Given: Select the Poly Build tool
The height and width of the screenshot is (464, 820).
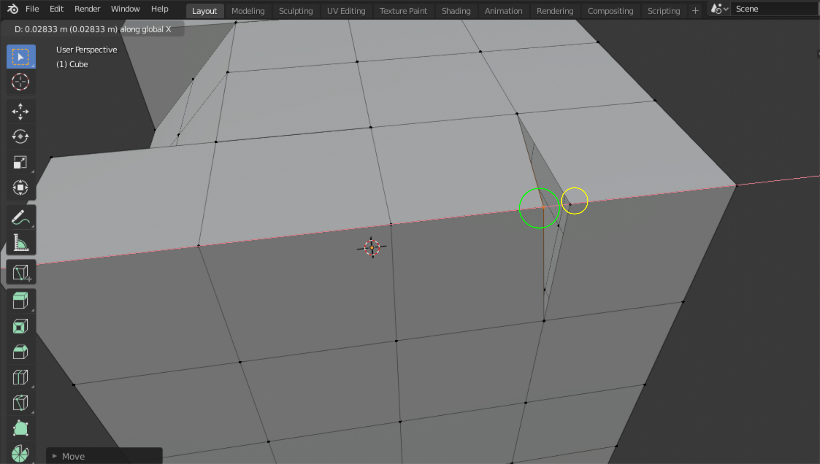Looking at the screenshot, I should (20, 428).
